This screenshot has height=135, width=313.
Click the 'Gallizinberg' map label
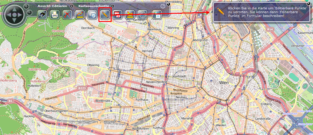pos(58,58)
